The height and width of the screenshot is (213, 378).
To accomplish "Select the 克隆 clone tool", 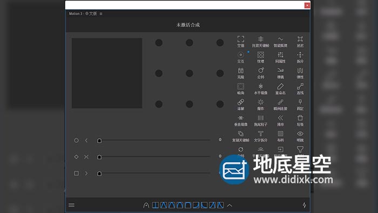I will pyautogui.click(x=241, y=73).
